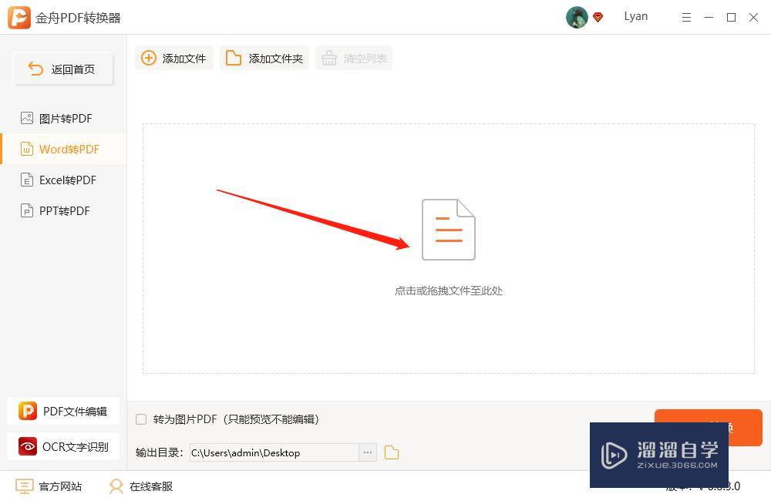The image size is (771, 501).
Task: Click the 金舟PDF转换器 app logo
Action: click(x=19, y=17)
